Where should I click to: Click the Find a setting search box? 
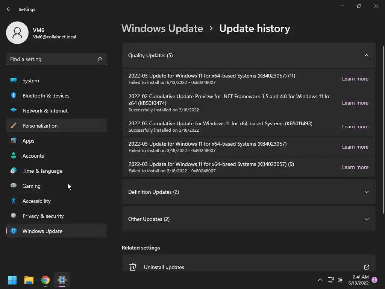pyautogui.click(x=56, y=59)
